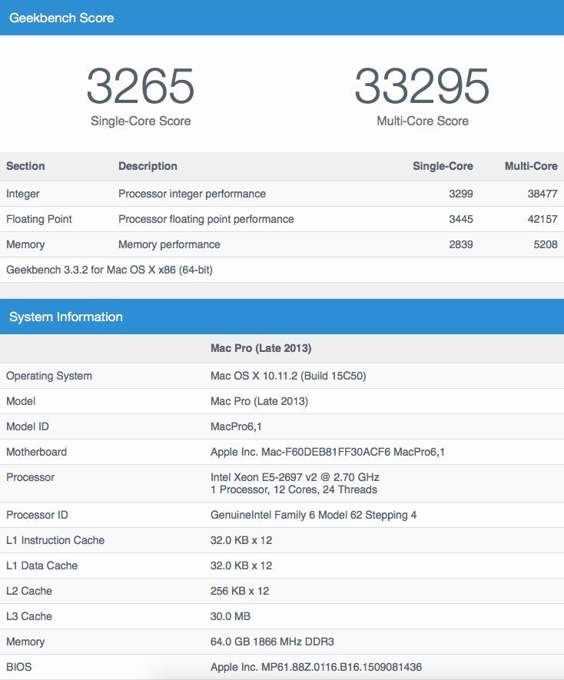The image size is (564, 680).
Task: Click the Multi-Core Score label
Action: point(423,121)
